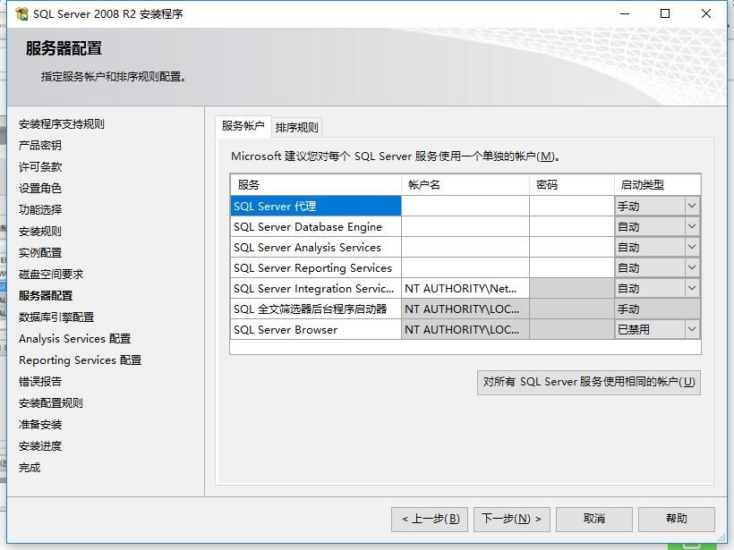Screen dimensions: 734x550
Task: Open startup type dropdown for Database Engine
Action: coord(691,226)
